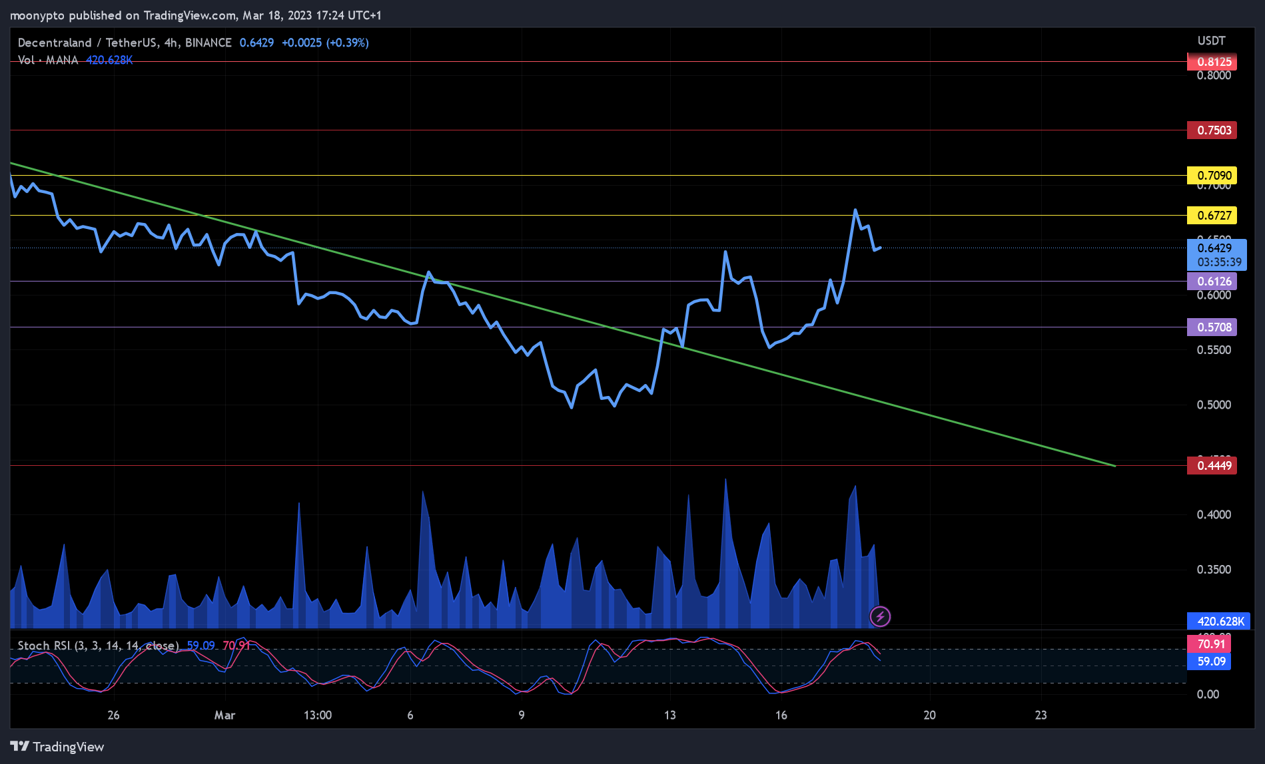This screenshot has height=764, width=1265.
Task: Click the 23 date axis label
Action: [x=1041, y=715]
